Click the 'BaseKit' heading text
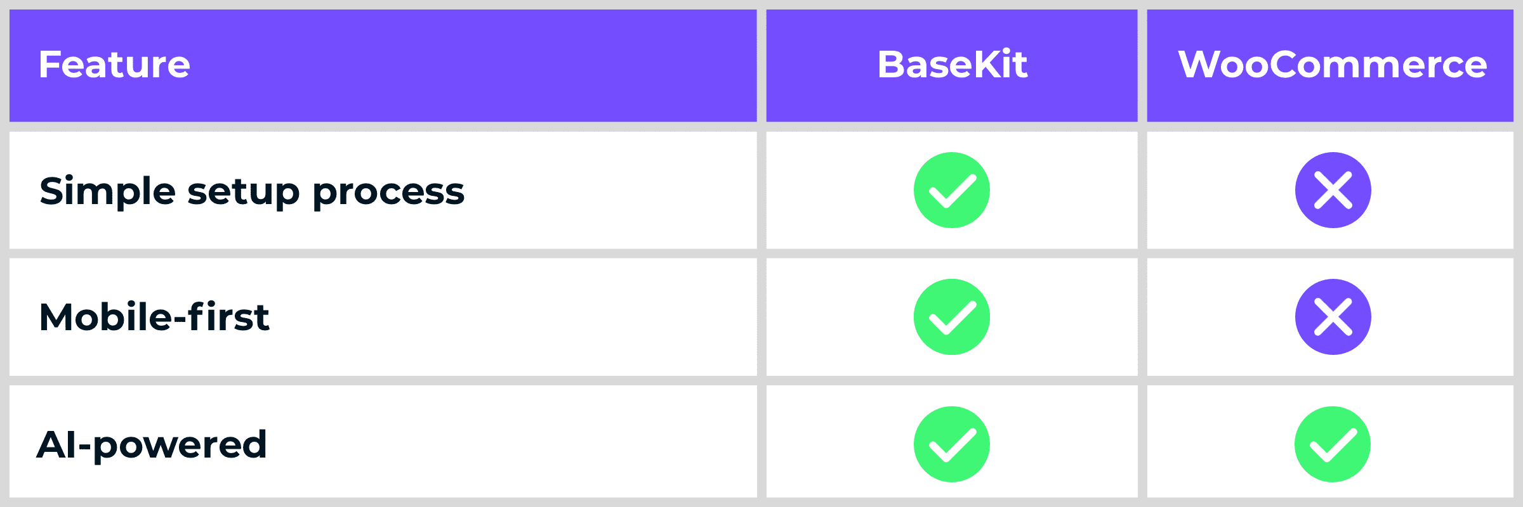 (x=952, y=65)
